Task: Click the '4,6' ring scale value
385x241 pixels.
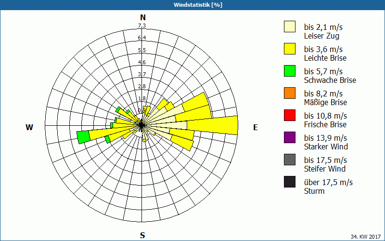Action: click(x=142, y=62)
